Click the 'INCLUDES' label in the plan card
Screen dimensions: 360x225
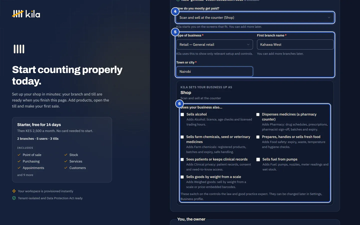[25, 148]
